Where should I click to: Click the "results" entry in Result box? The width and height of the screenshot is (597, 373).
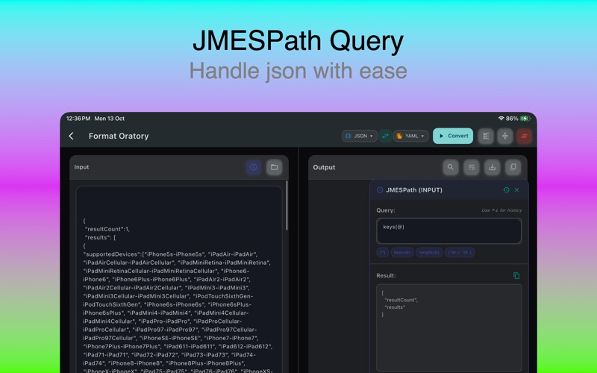click(x=395, y=307)
